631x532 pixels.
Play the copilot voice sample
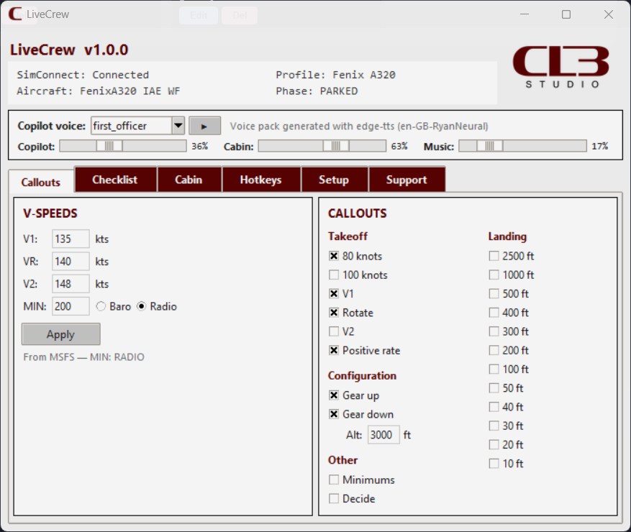[205, 125]
